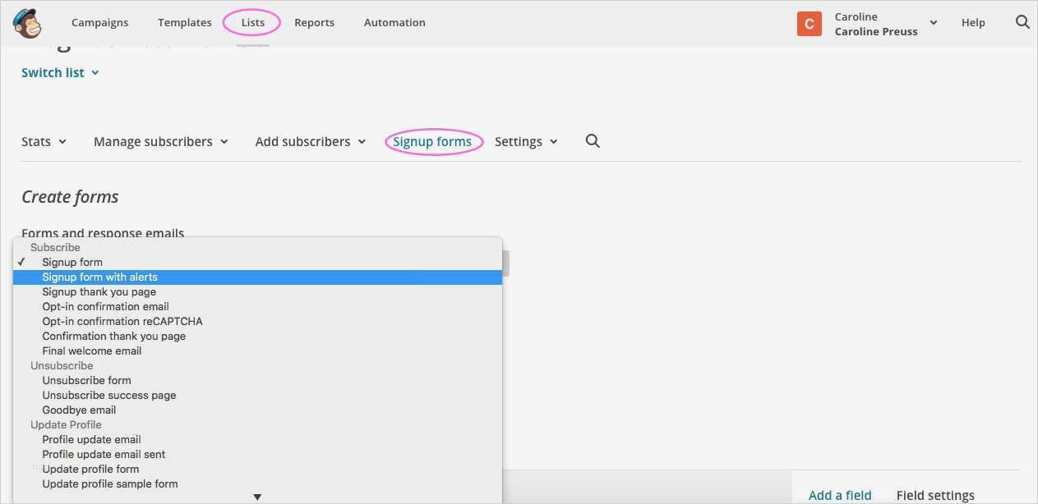Open the Campaigns menu

coord(100,22)
